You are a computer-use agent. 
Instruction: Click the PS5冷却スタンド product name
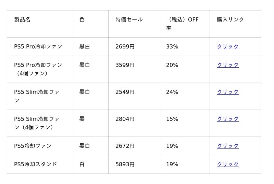click(35, 164)
